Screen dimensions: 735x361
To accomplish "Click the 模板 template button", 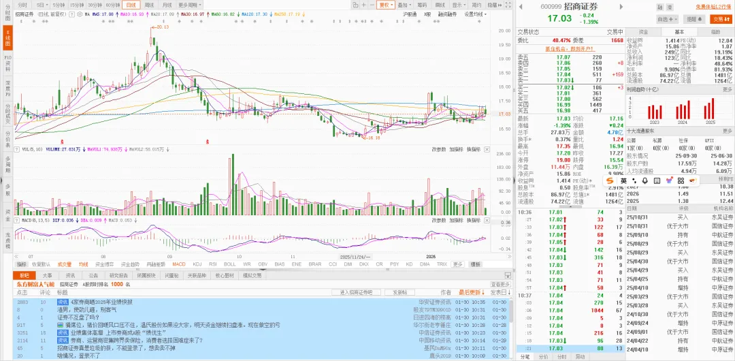I will coord(475,264).
